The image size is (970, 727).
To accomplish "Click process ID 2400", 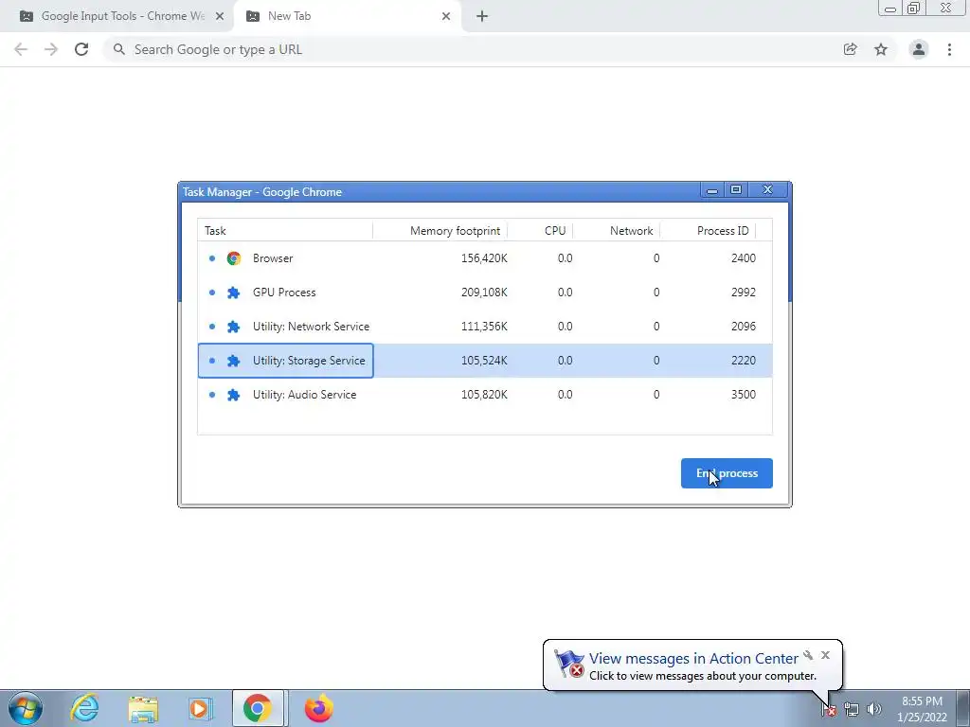I will point(743,258).
